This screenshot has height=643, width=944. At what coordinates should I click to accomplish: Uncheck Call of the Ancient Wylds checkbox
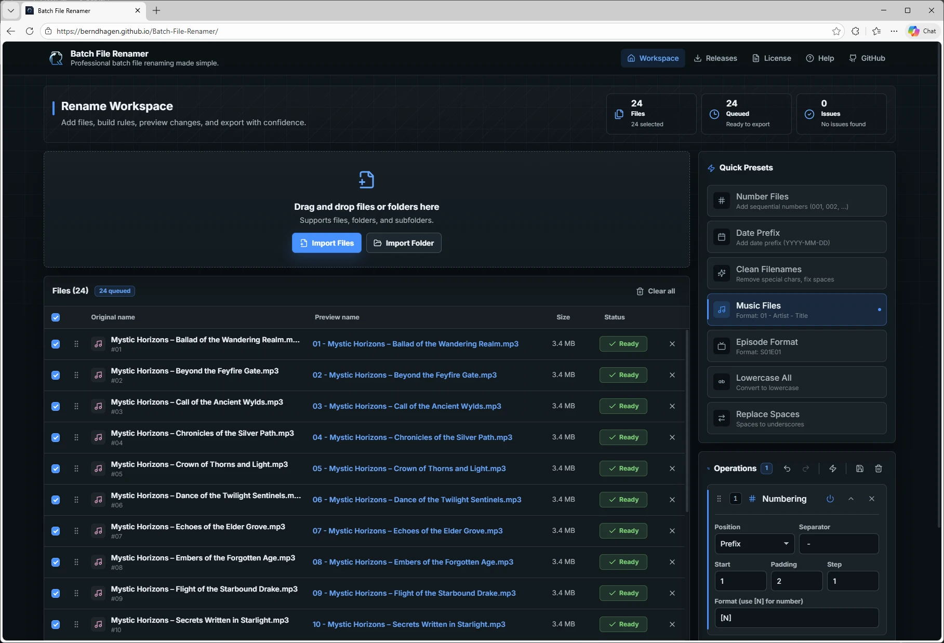(x=56, y=406)
